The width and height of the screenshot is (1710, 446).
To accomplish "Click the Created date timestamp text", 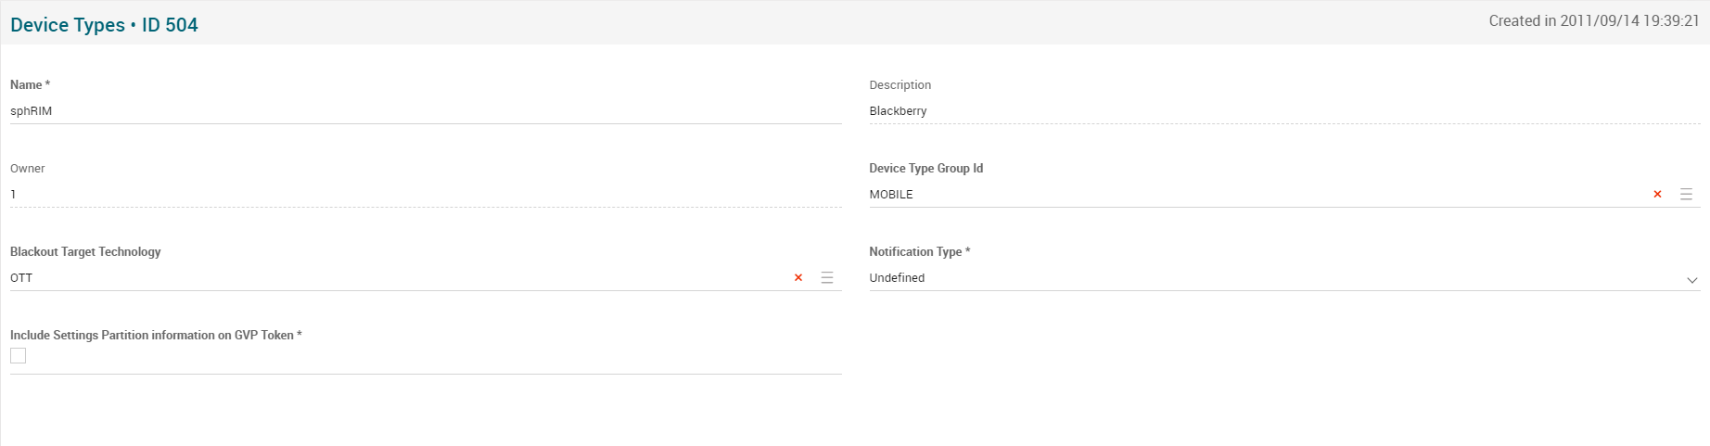I will click(x=1593, y=21).
